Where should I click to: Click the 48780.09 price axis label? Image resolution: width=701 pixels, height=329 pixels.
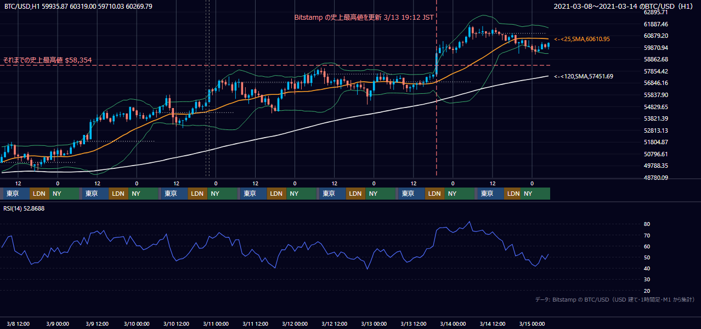[655, 178]
